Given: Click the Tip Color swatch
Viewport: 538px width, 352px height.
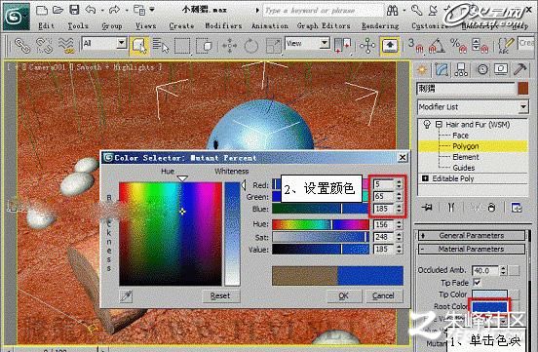Looking at the screenshot, I should point(489,294).
